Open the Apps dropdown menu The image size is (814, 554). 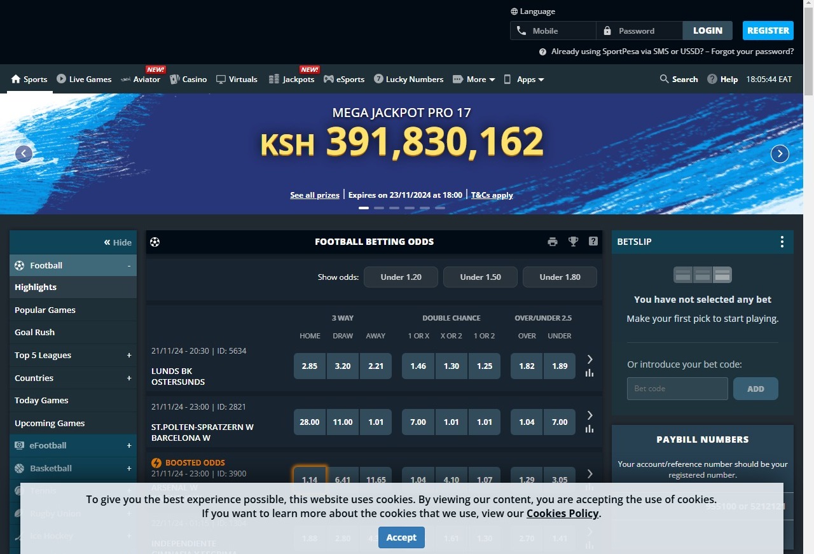(x=524, y=79)
